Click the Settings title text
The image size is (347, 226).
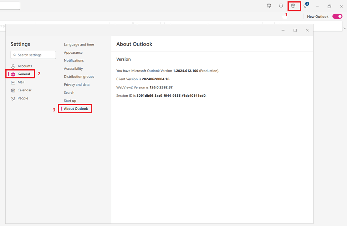20,44
